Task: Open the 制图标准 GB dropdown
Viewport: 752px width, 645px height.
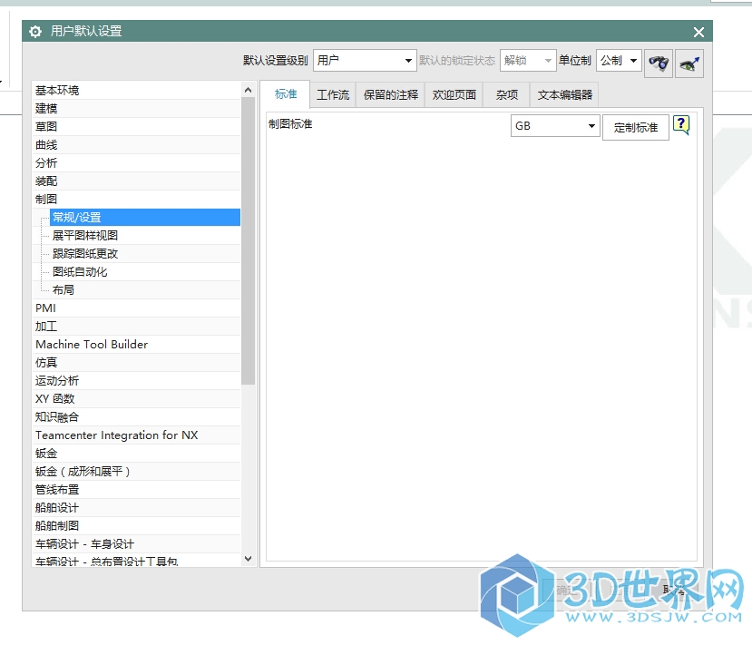Action: [x=555, y=125]
